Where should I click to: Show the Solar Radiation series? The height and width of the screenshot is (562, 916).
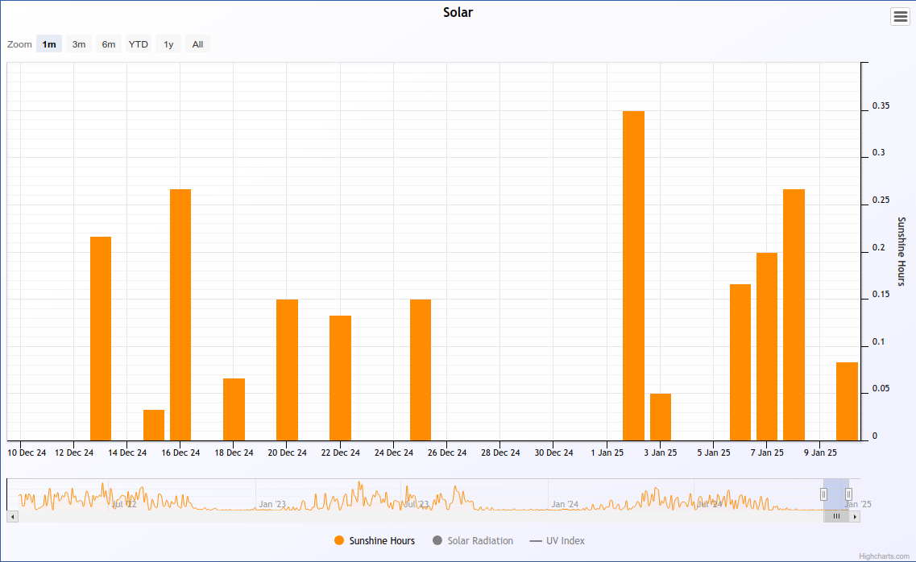tap(480, 541)
